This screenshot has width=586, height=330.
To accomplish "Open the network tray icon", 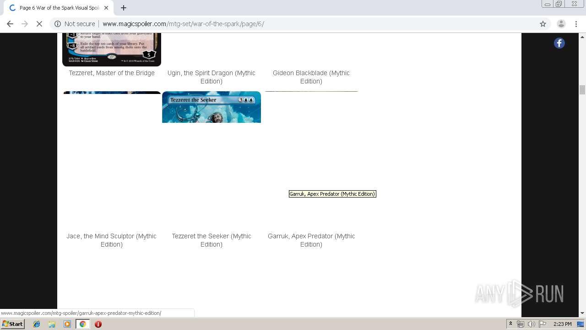I will coord(521,324).
